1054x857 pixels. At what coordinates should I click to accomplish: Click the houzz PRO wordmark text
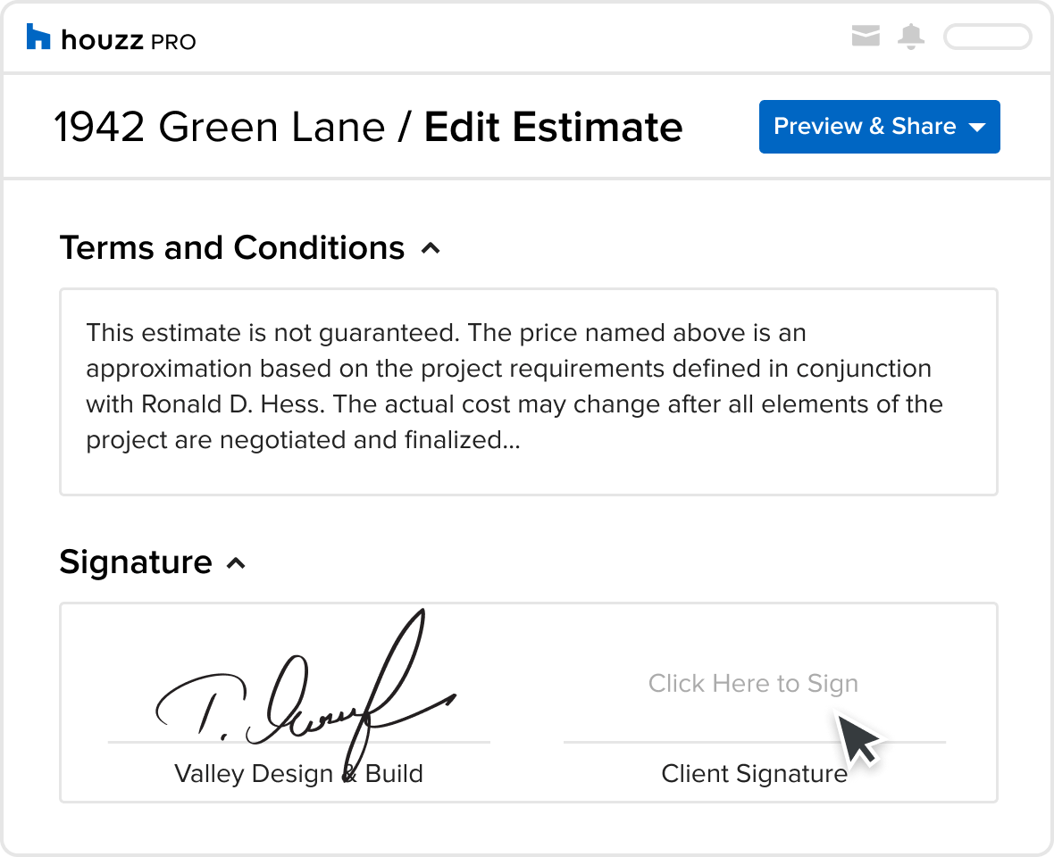[x=129, y=40]
